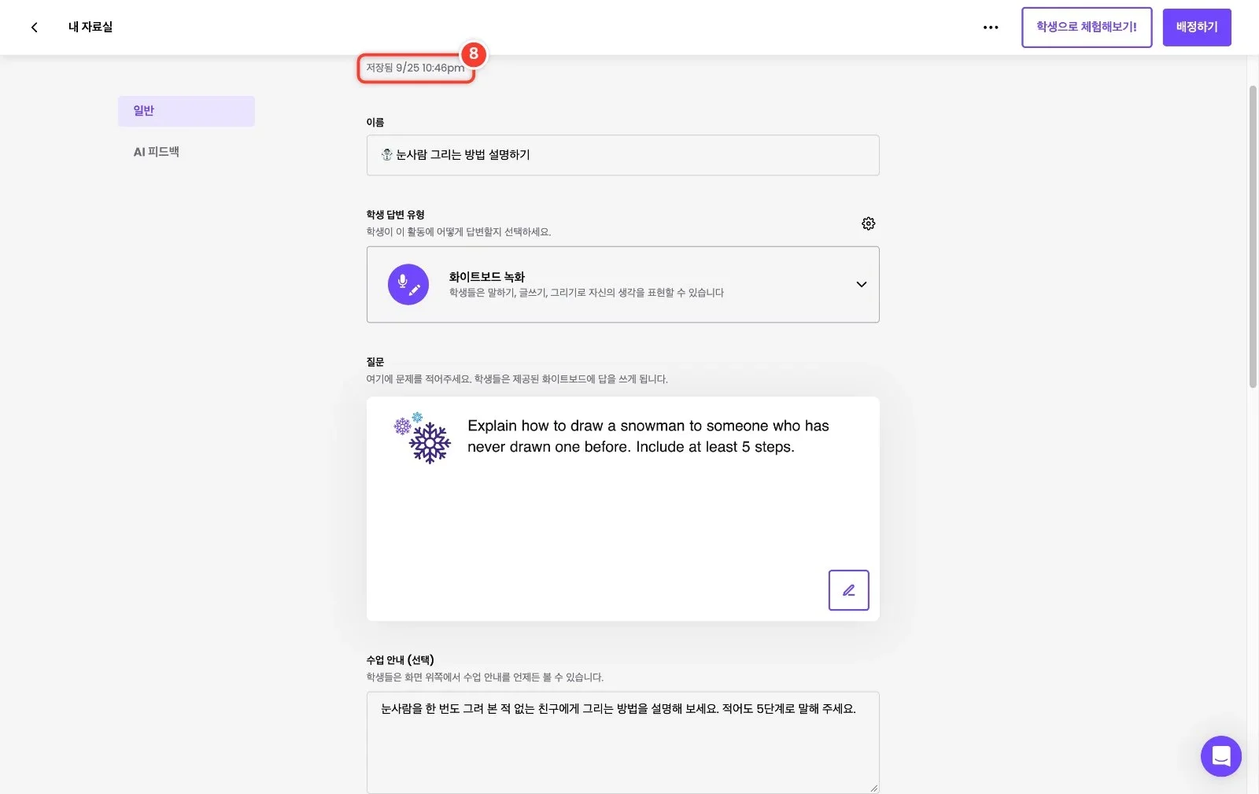Click the microphone whiteboard recording icon
Viewport: 1259px width, 794px height.
coord(408,284)
